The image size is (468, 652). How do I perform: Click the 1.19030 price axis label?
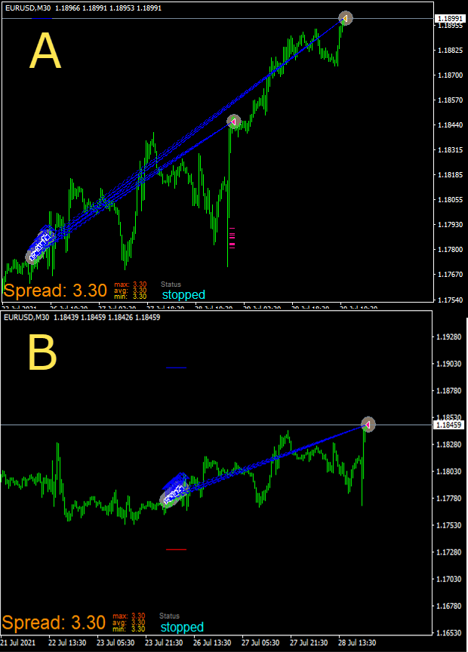click(449, 364)
